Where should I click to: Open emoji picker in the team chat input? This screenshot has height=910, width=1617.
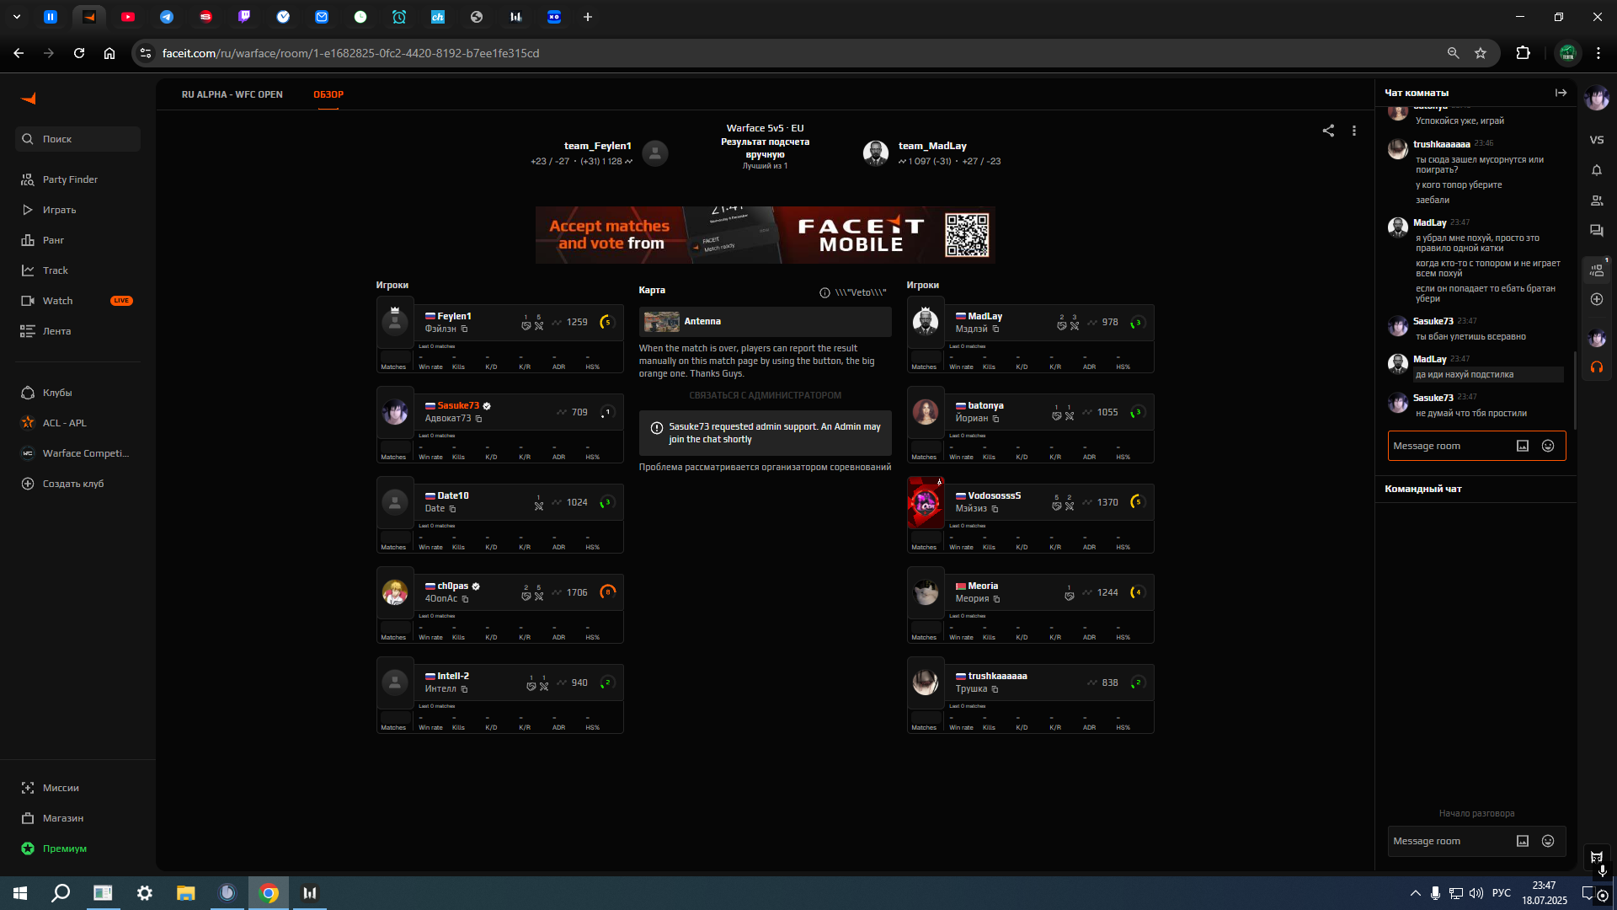tap(1548, 841)
